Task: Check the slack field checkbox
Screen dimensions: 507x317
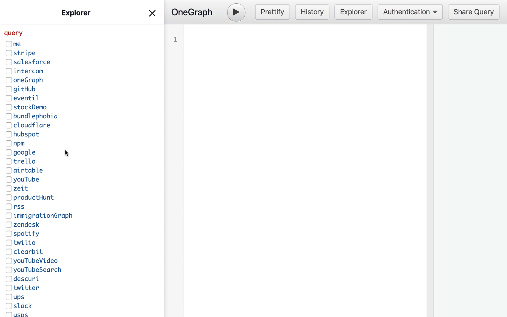Action: (9, 306)
